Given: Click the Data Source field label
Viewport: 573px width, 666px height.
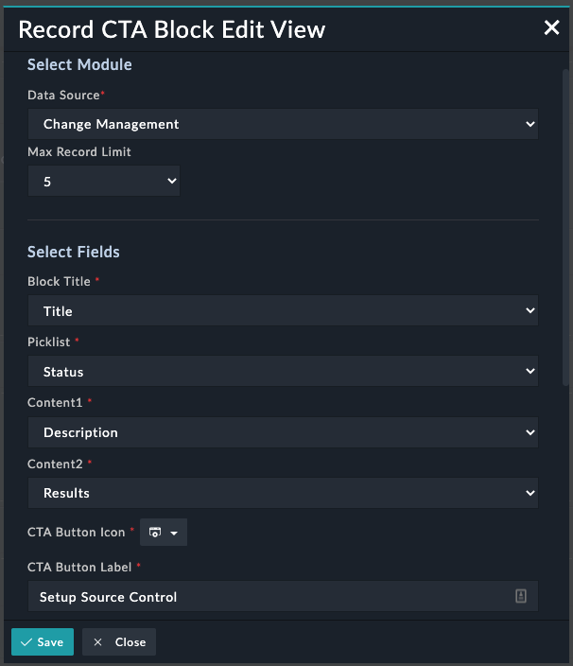Looking at the screenshot, I should [63, 96].
